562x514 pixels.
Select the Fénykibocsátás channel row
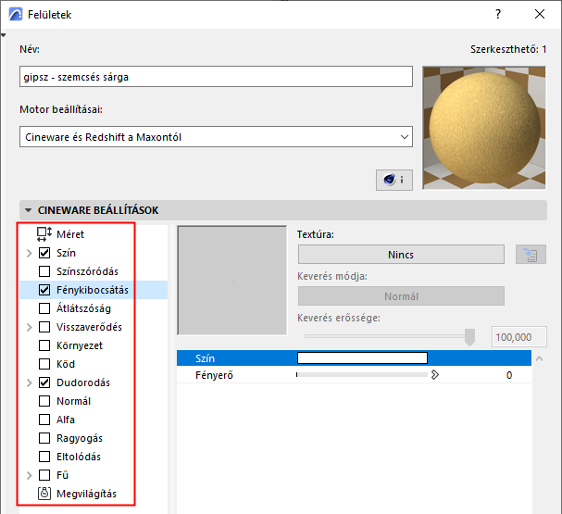[94, 290]
